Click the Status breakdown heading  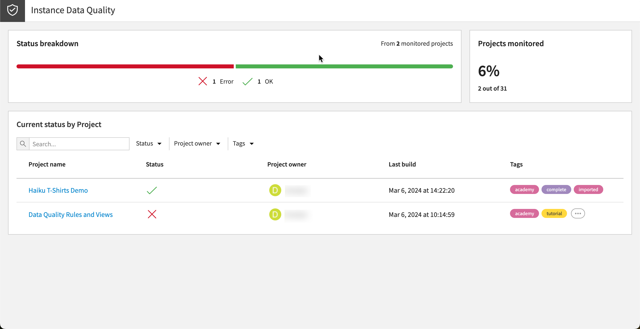pos(47,43)
